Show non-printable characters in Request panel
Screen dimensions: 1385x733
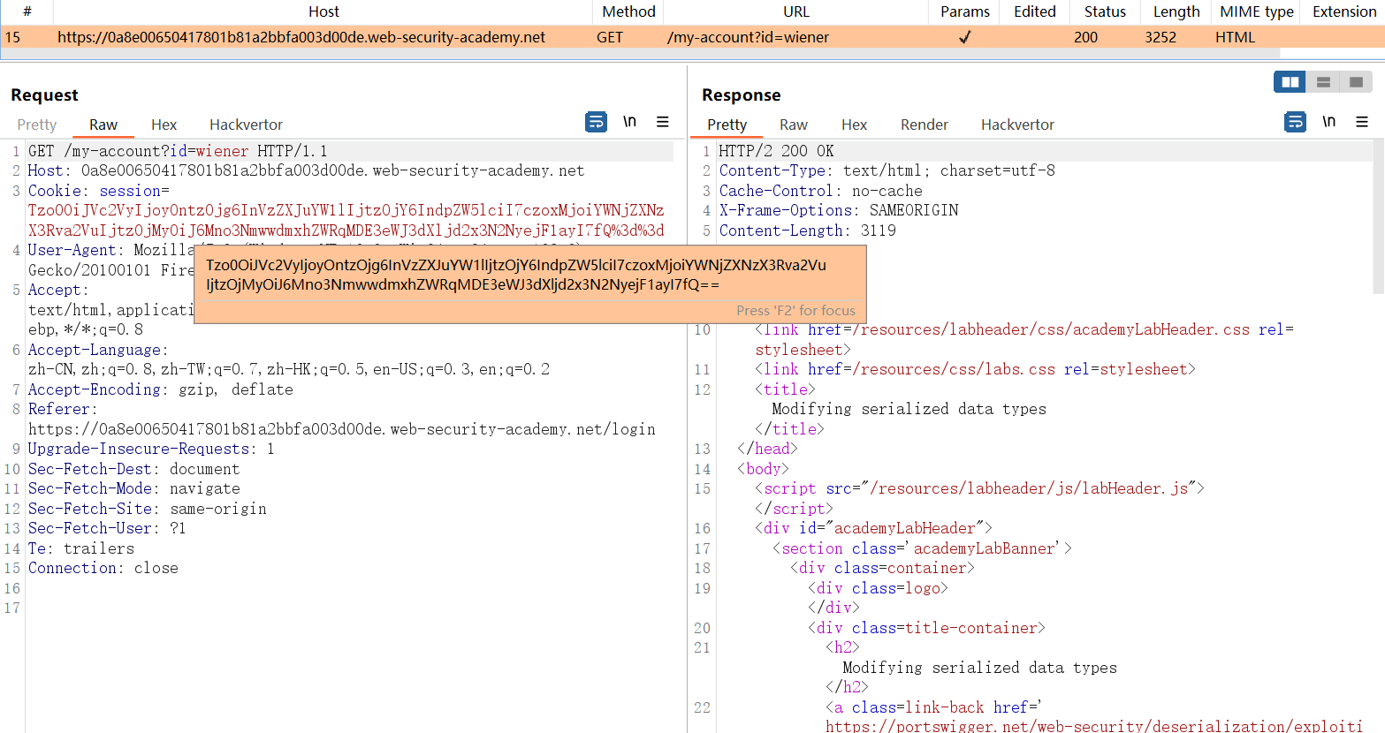(629, 122)
